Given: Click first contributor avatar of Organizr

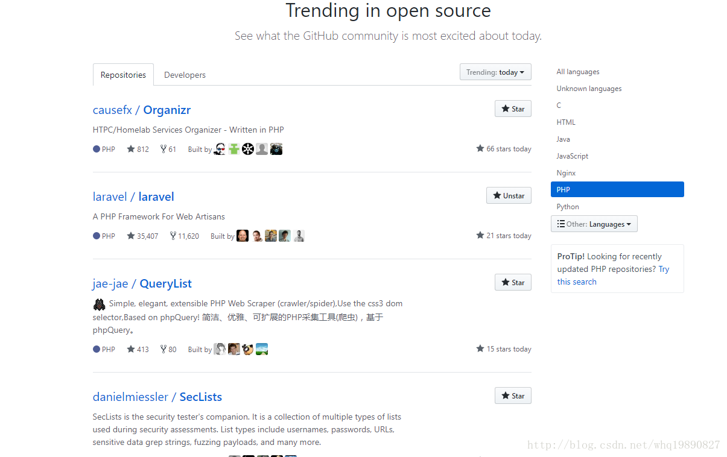Looking at the screenshot, I should (x=220, y=149).
